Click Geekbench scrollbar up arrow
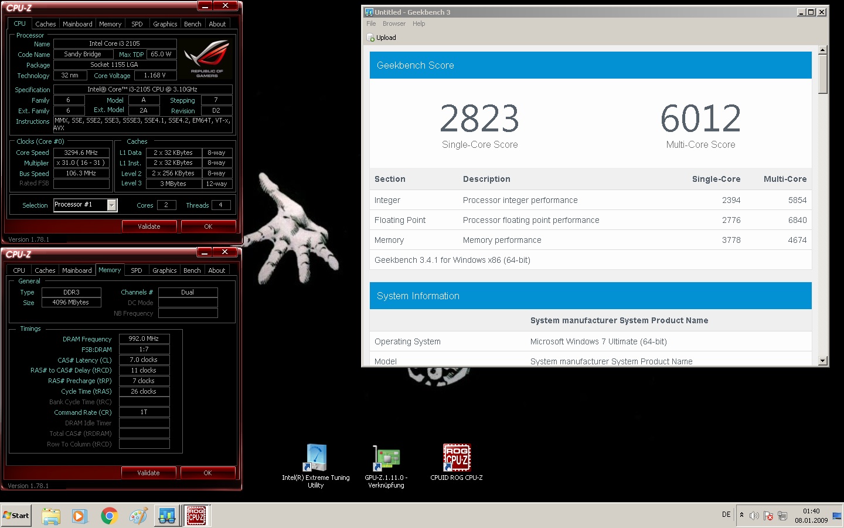The image size is (844, 528). pyautogui.click(x=822, y=50)
